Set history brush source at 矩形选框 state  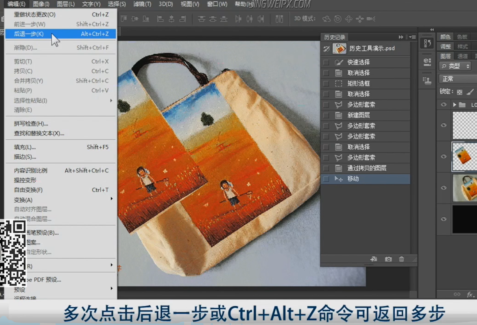(x=326, y=83)
